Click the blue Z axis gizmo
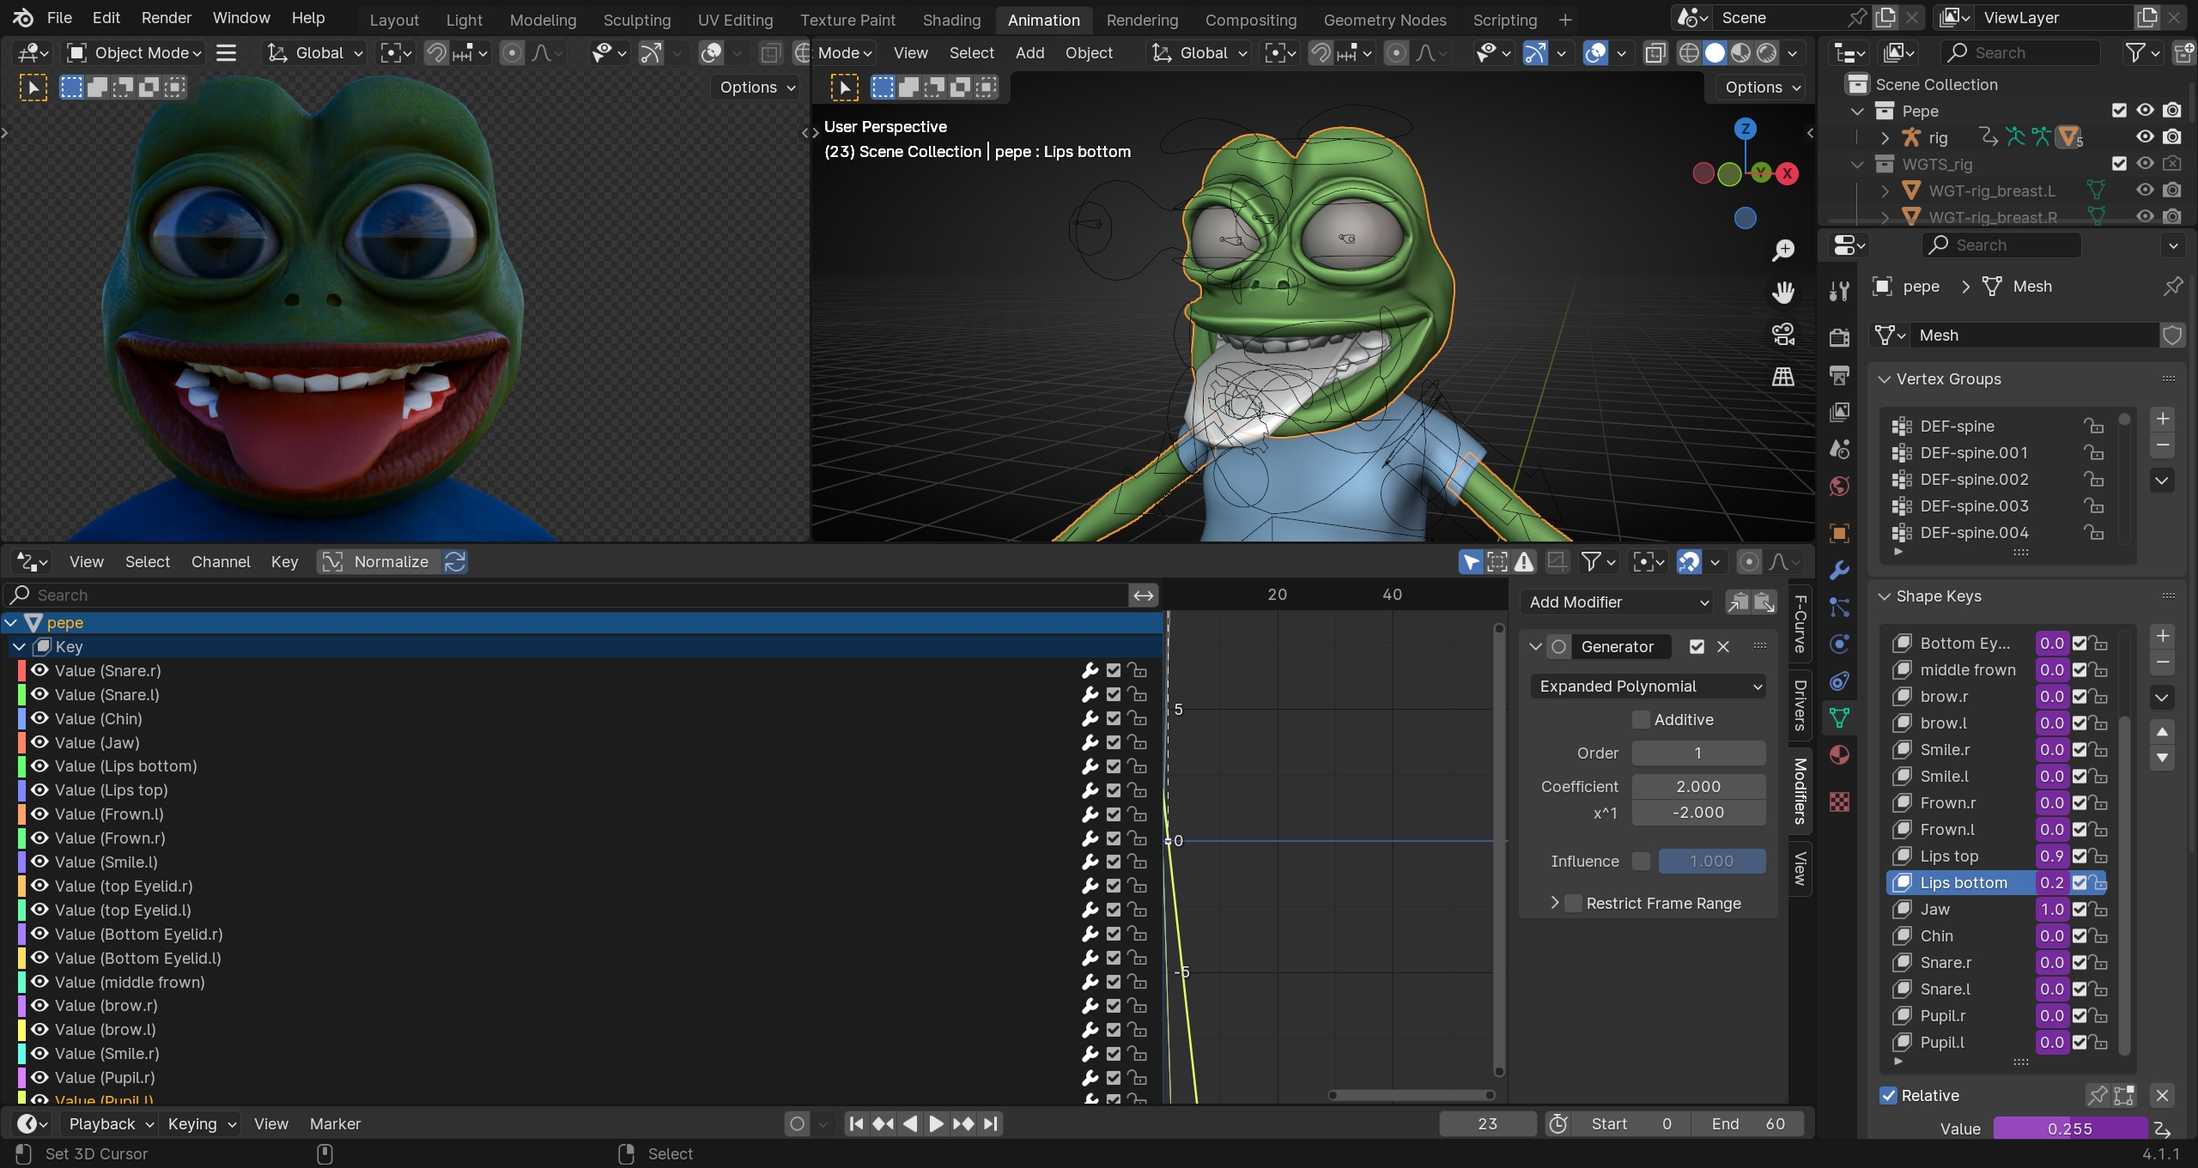Screen dimensions: 2198x1168 pyautogui.click(x=1745, y=130)
